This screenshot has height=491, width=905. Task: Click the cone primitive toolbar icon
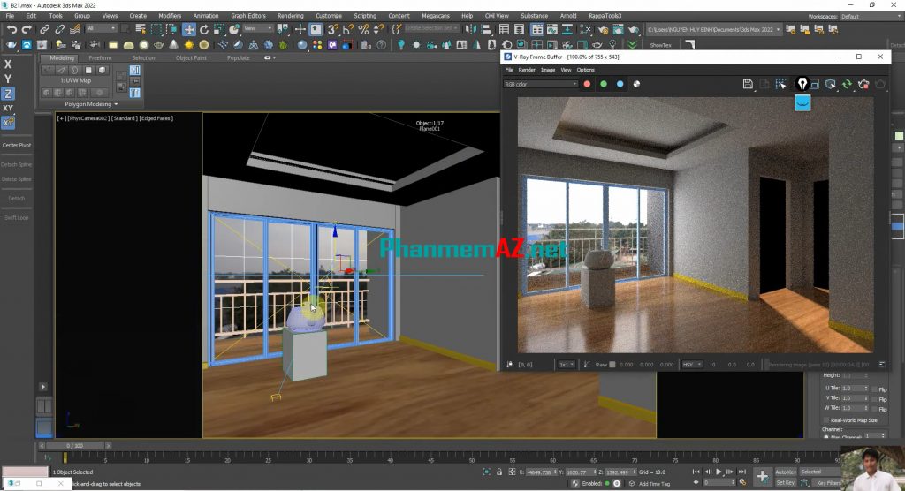174,44
